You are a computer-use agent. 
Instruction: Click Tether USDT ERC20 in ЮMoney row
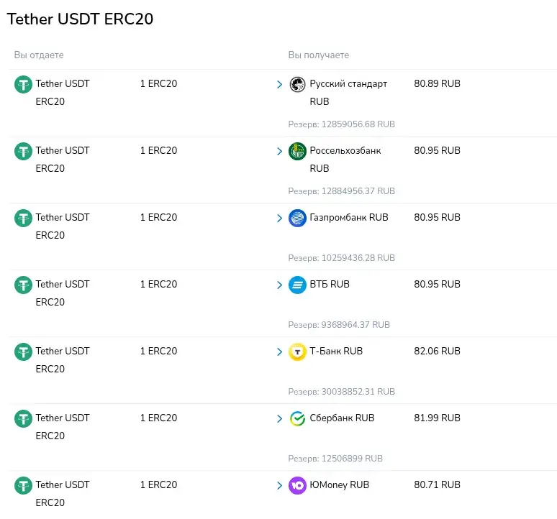coord(63,493)
